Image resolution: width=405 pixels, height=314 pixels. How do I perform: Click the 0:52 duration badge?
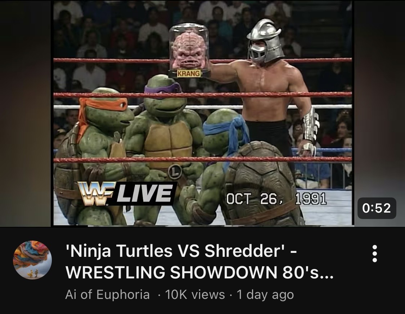pos(377,208)
